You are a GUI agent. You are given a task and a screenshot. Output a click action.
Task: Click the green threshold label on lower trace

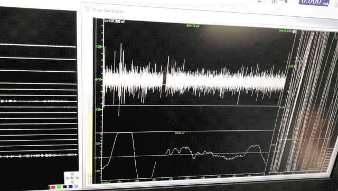tap(180, 133)
